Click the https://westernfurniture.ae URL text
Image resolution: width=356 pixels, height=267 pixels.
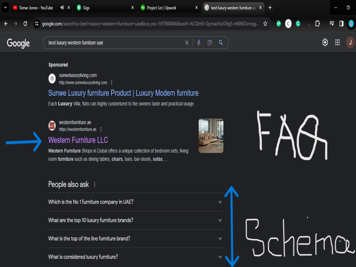click(x=77, y=130)
